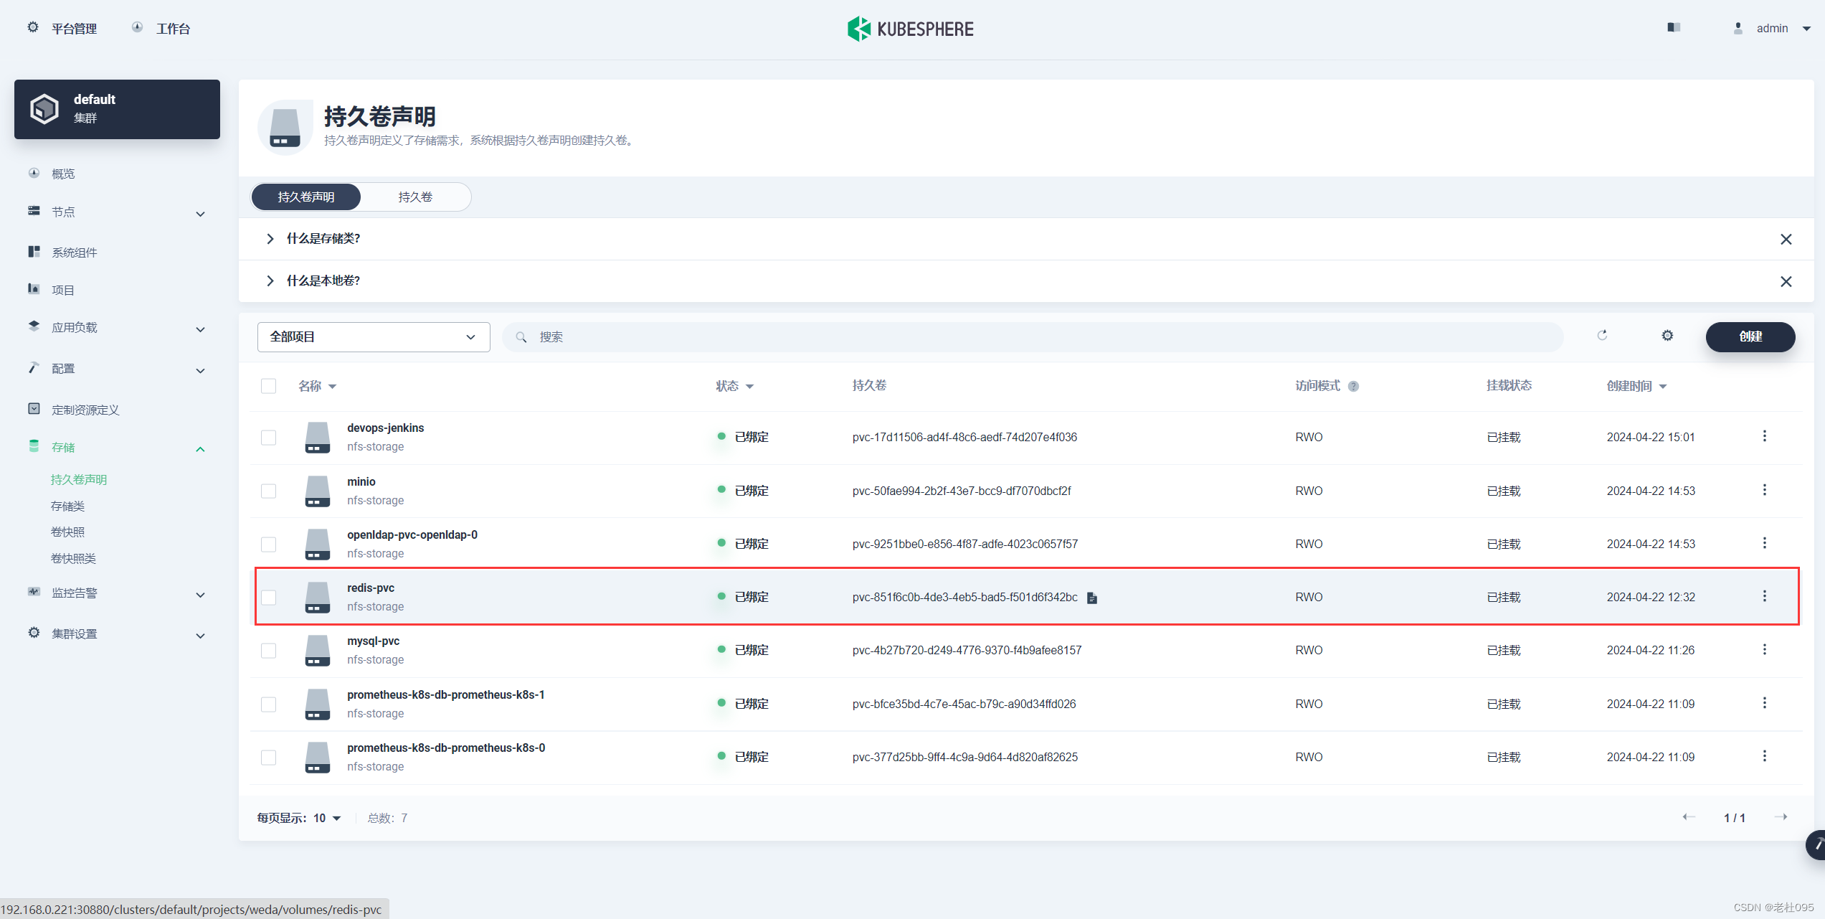Viewport: 1825px width, 919px height.
Task: Check the prometheus-k8s-db-prometheus-k8s-1 checkbox
Action: (x=268, y=704)
